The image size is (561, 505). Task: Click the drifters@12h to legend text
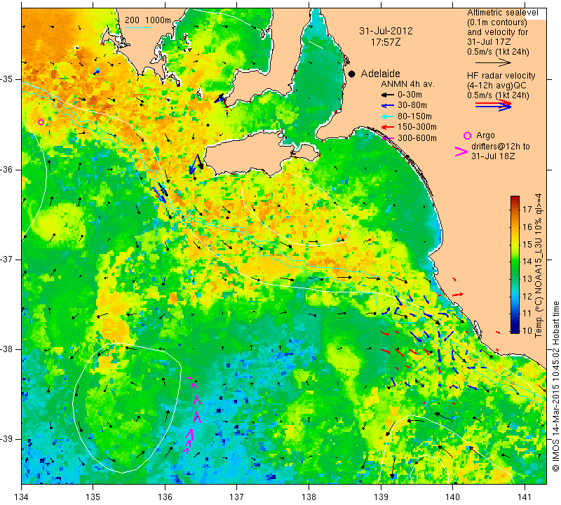pos(501,147)
